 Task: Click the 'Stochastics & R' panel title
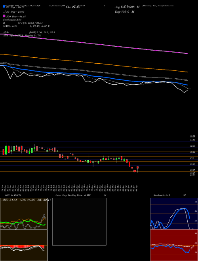coord(162,195)
